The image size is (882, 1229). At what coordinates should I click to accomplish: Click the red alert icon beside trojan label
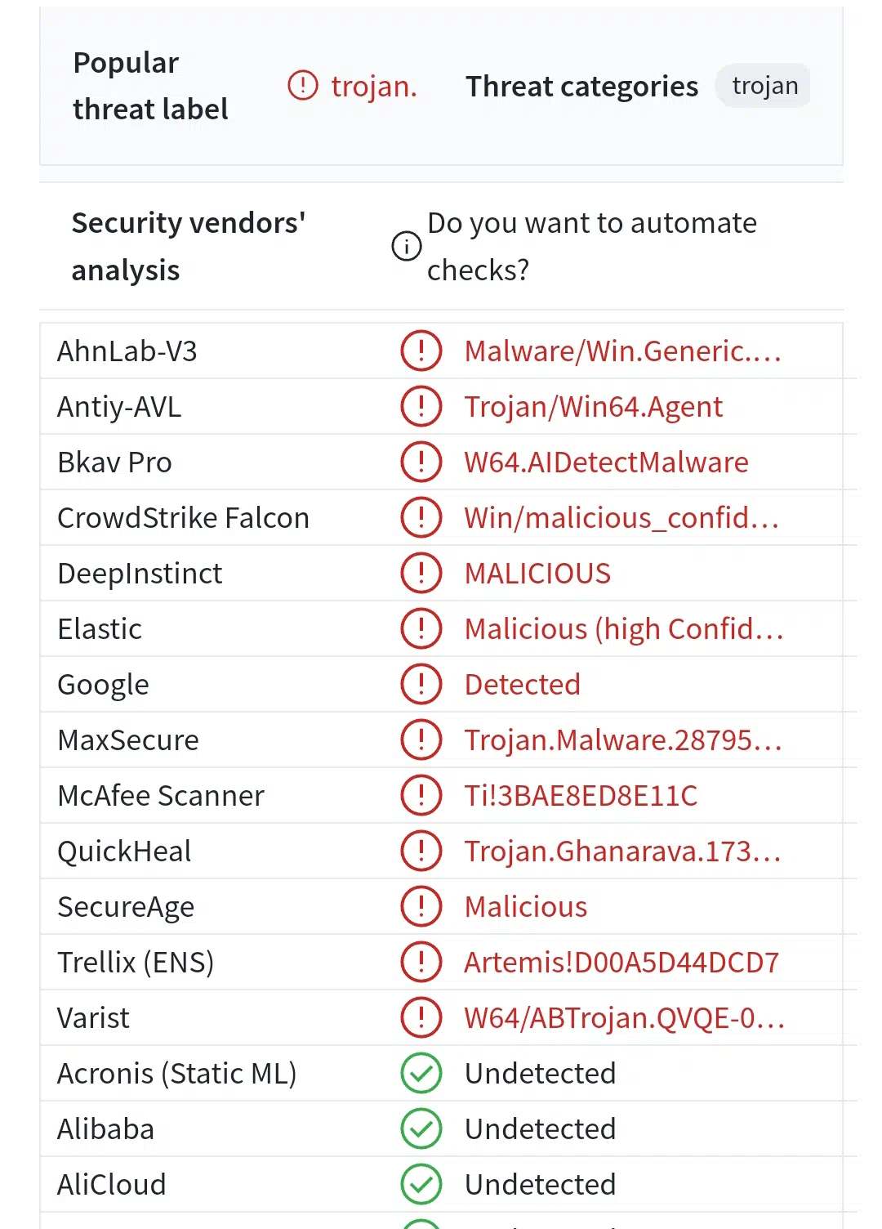click(303, 85)
